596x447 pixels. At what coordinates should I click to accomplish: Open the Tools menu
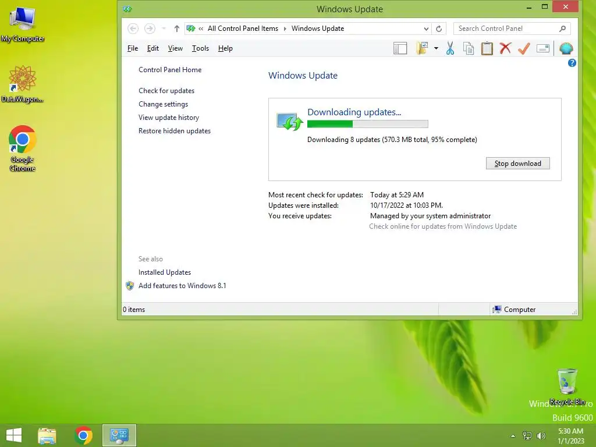(200, 48)
